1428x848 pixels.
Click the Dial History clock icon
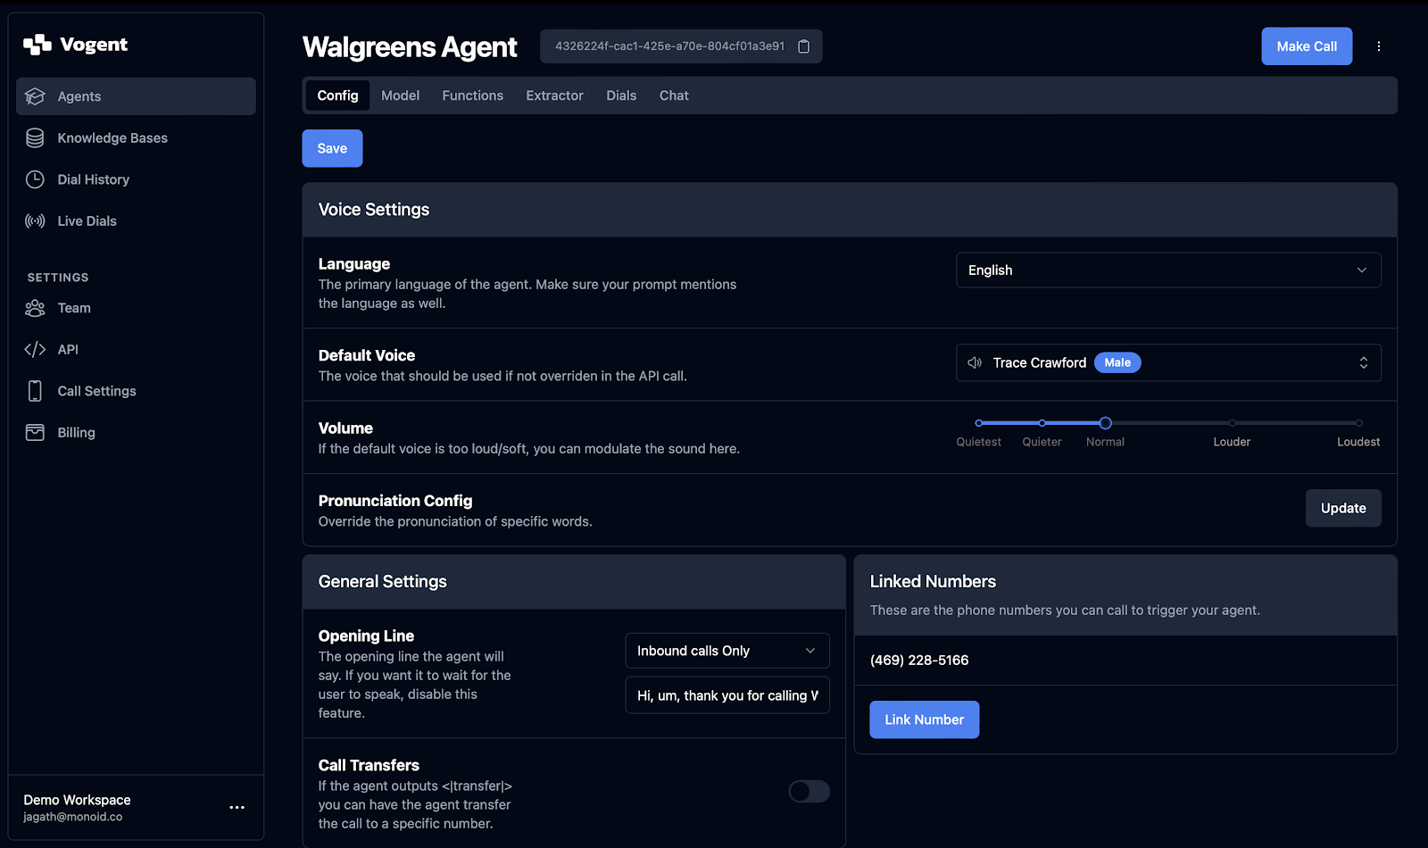point(35,179)
